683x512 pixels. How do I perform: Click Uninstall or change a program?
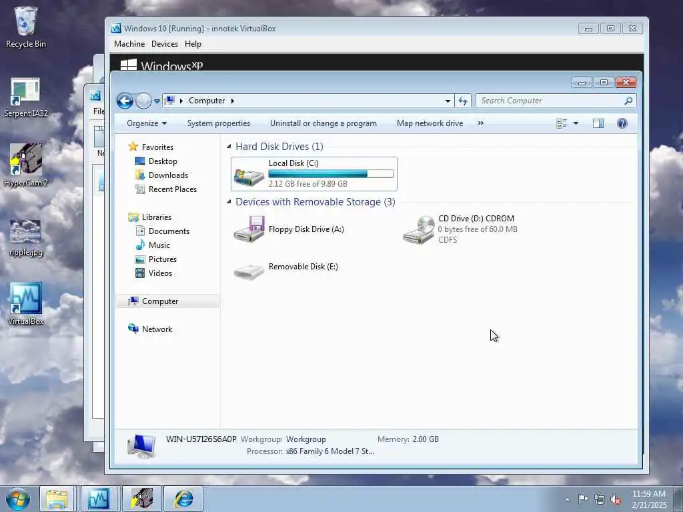(x=323, y=123)
